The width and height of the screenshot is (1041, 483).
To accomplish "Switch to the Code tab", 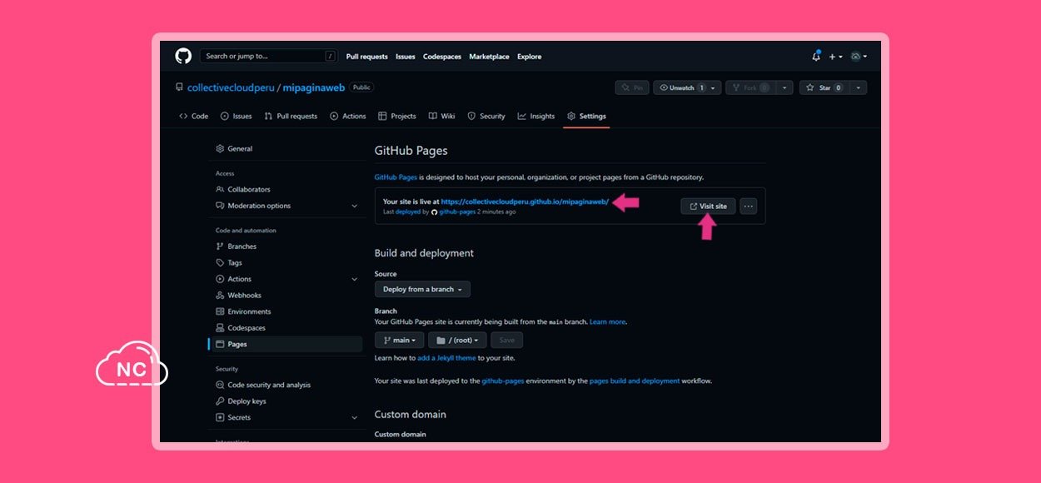I will point(194,117).
